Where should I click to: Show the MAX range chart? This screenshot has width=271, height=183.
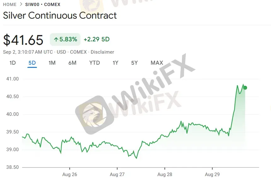[157, 63]
